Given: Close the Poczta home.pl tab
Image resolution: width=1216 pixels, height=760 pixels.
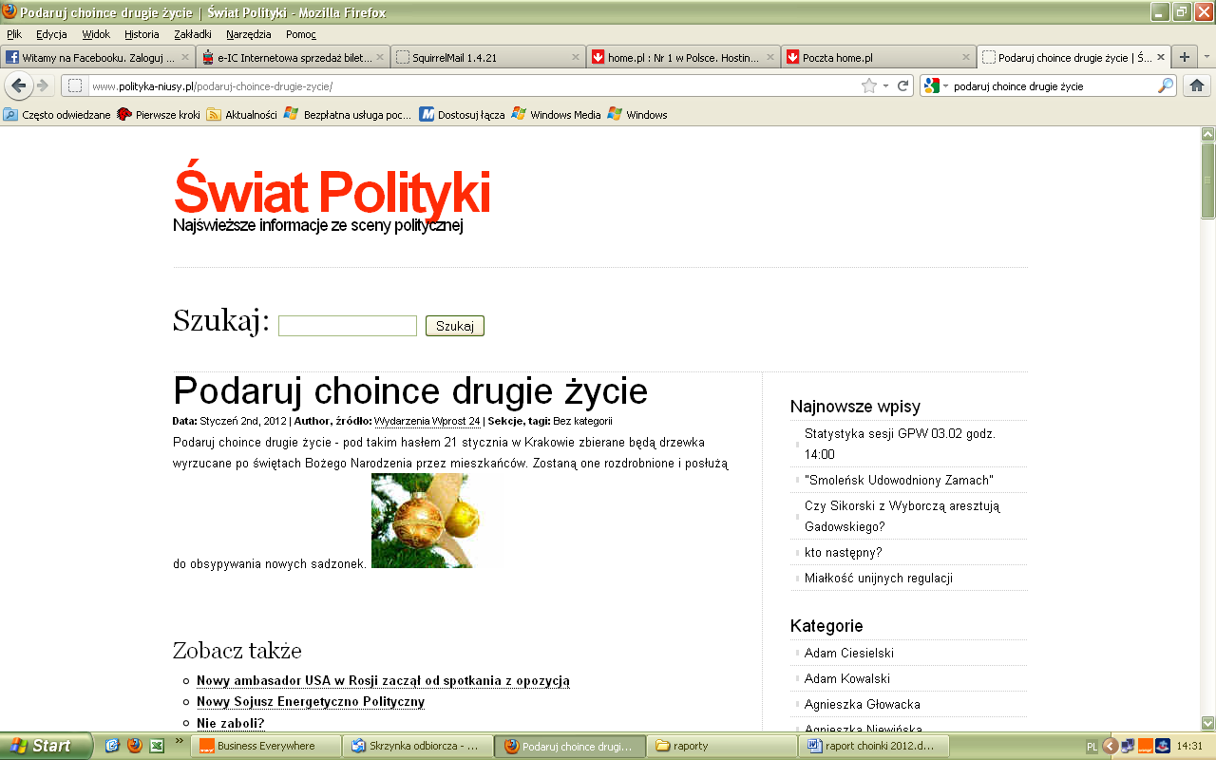Looking at the screenshot, I should coord(965,57).
